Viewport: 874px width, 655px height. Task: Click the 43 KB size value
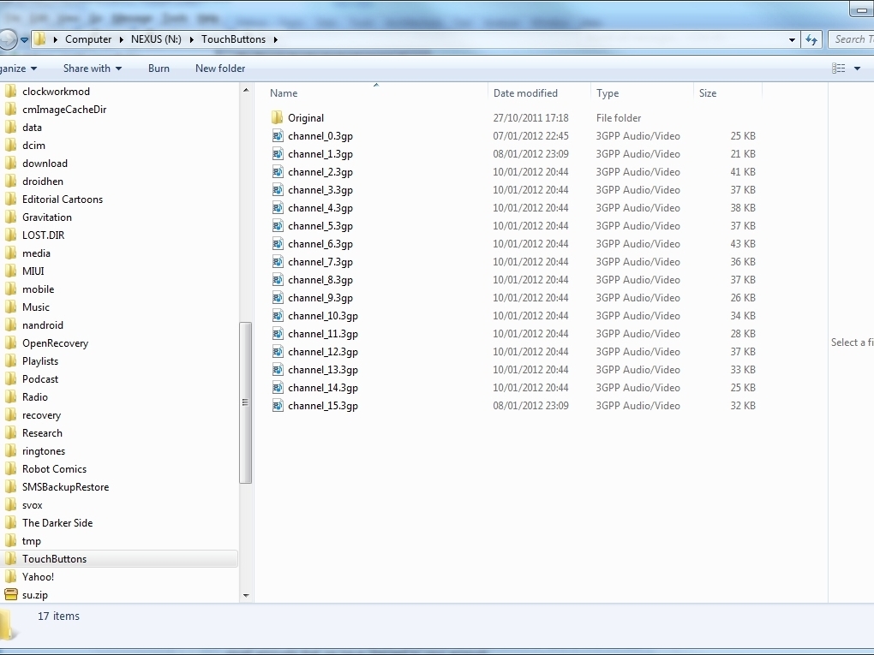[x=743, y=243]
